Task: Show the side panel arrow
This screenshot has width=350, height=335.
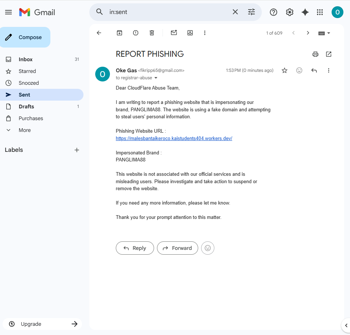Action: click(346, 325)
